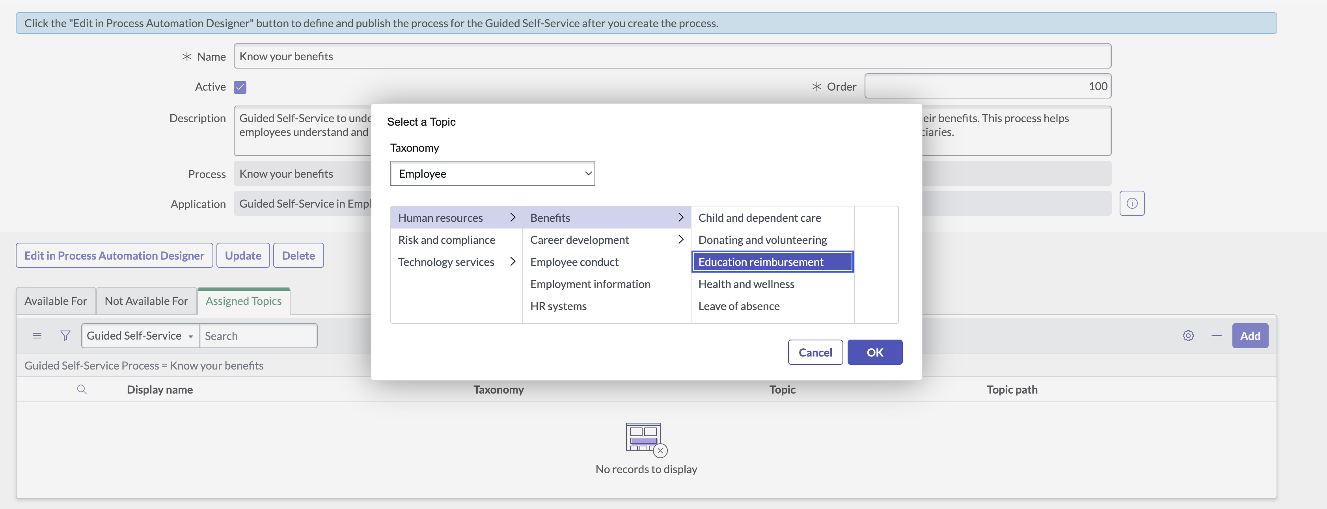Open the list settings gear icon
1327x509 pixels.
[x=1188, y=336]
